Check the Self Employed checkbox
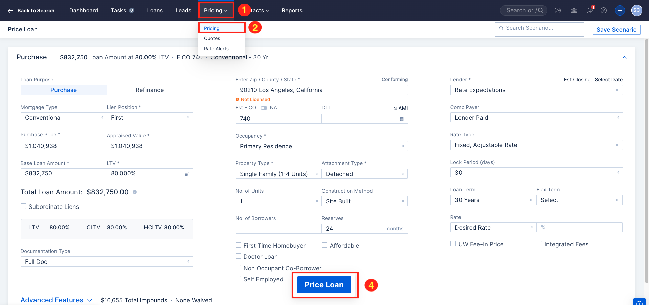The height and width of the screenshot is (305, 649). pyautogui.click(x=238, y=279)
